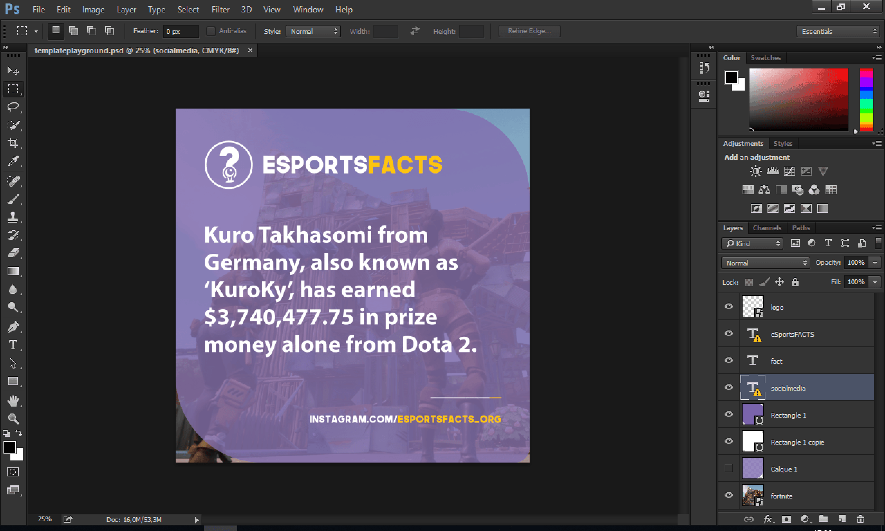Image resolution: width=885 pixels, height=531 pixels.
Task: Open the Style dropdown set to Normal
Action: coord(313,31)
